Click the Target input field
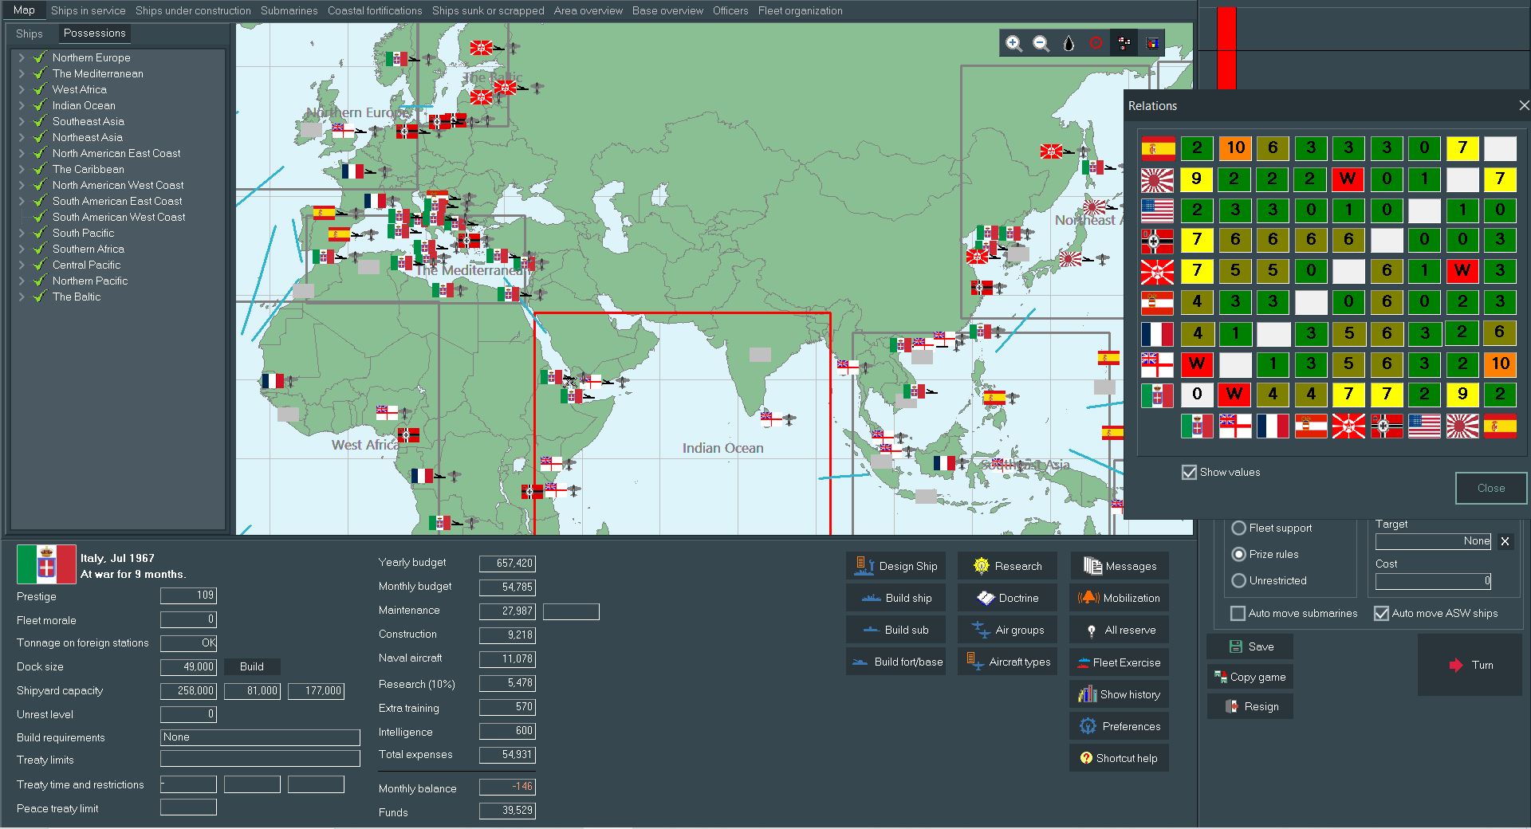Viewport: 1531px width, 829px height. click(x=1433, y=541)
